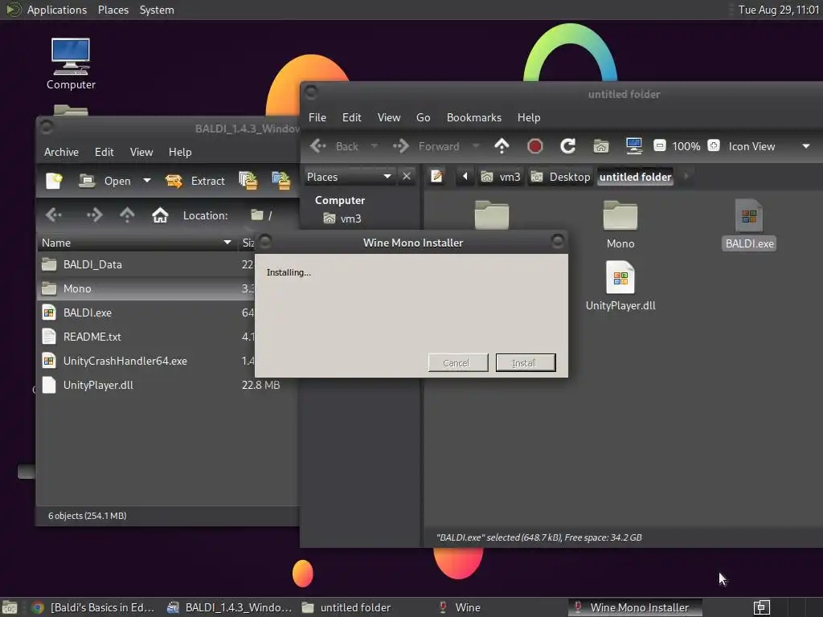The width and height of the screenshot is (823, 617).
Task: Open Help menu in file manager
Action: 529,117
